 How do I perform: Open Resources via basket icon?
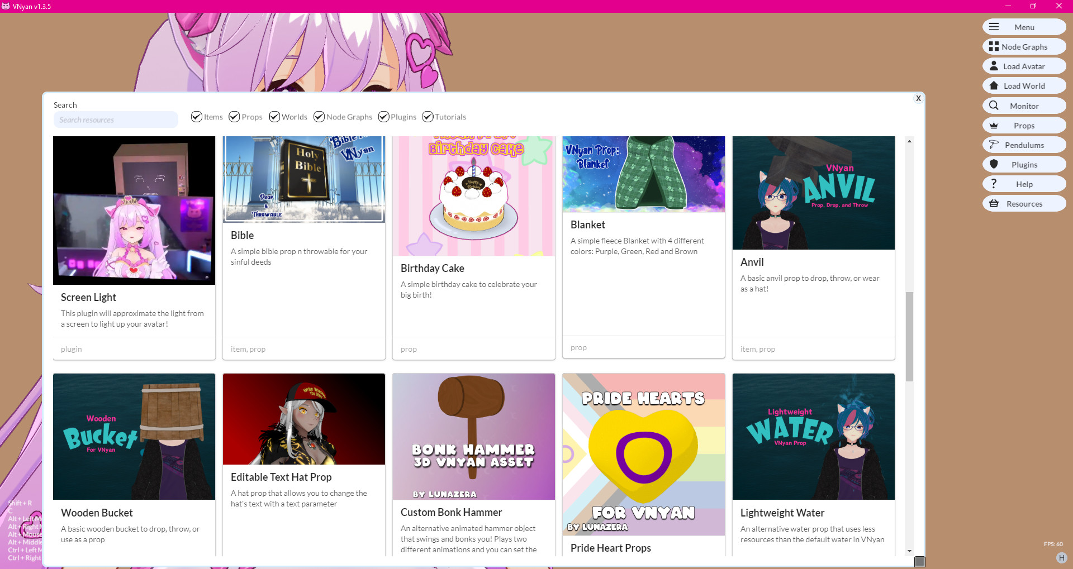(x=994, y=203)
